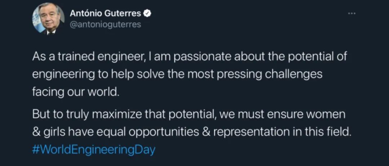Viewport: 389px width, 166px height.
Task: Click the display name António Guterres
Action: pyautogui.click(x=106, y=14)
